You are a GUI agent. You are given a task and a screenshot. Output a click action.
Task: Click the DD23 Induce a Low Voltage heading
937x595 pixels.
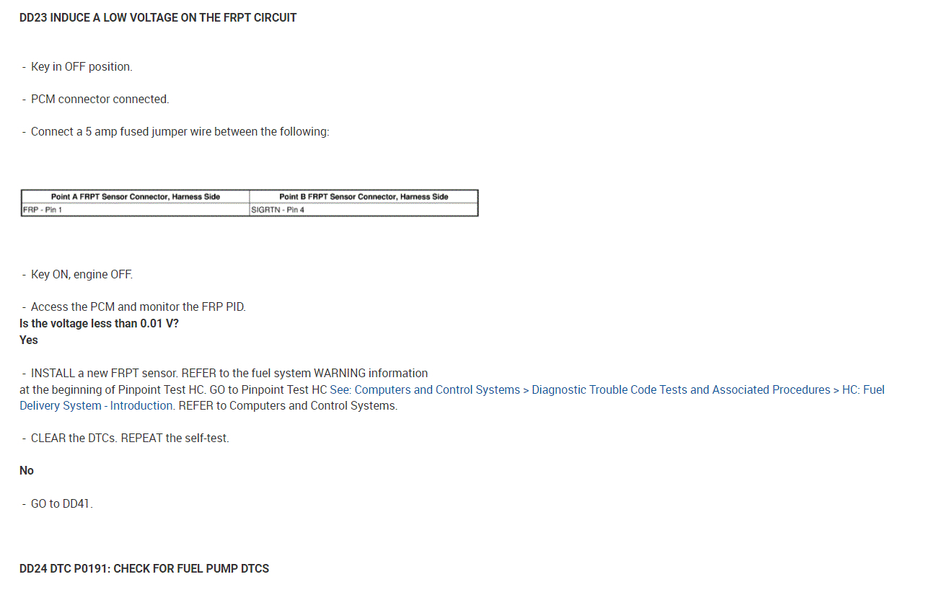[158, 18]
